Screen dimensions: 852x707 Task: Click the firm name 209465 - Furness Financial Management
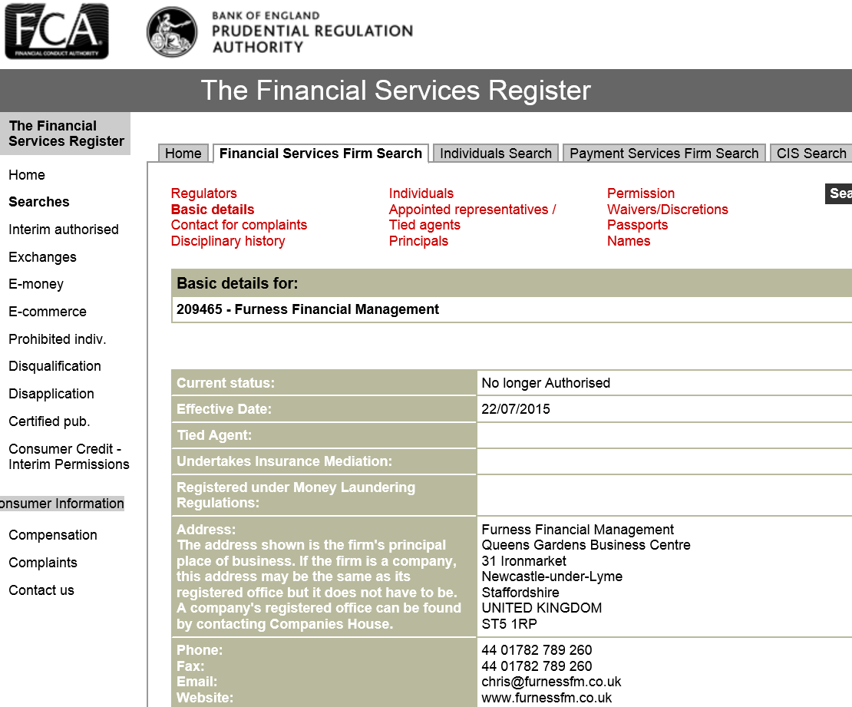coord(308,309)
